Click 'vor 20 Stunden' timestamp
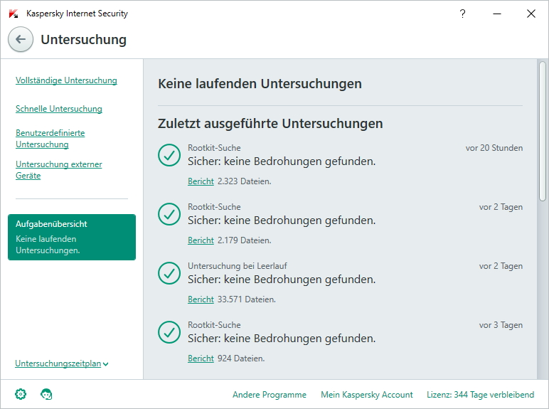 [494, 148]
